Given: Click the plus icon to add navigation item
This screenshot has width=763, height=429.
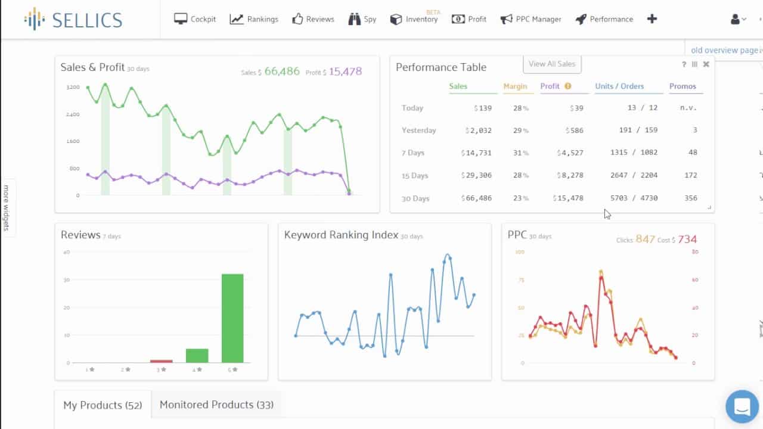Looking at the screenshot, I should click(652, 18).
